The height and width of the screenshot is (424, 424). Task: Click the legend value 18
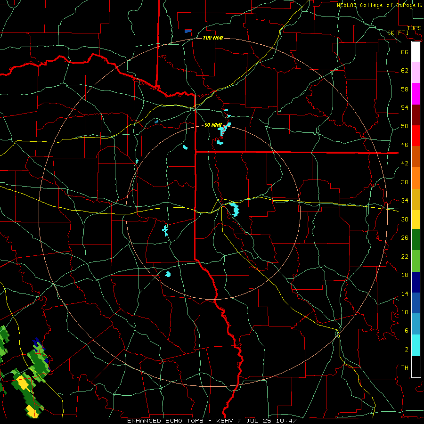coord(405,275)
